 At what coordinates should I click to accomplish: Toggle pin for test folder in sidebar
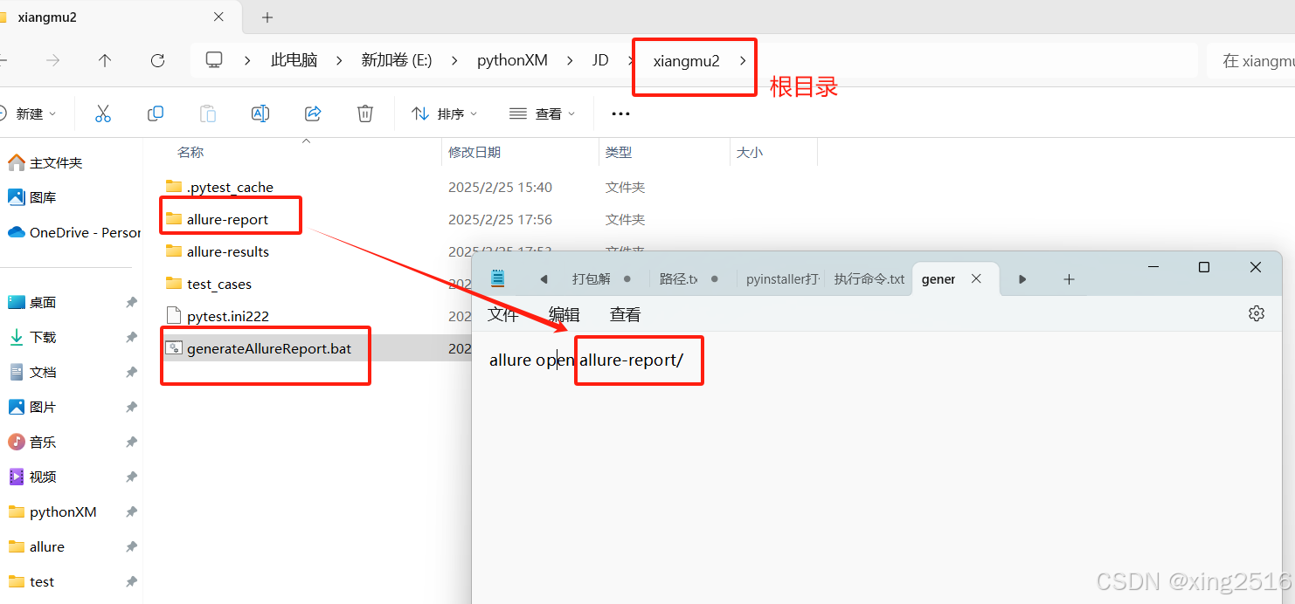tap(131, 581)
